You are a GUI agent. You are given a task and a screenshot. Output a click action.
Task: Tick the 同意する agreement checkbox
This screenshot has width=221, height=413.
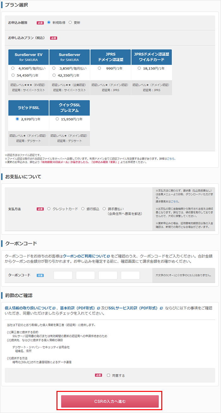pos(108,375)
